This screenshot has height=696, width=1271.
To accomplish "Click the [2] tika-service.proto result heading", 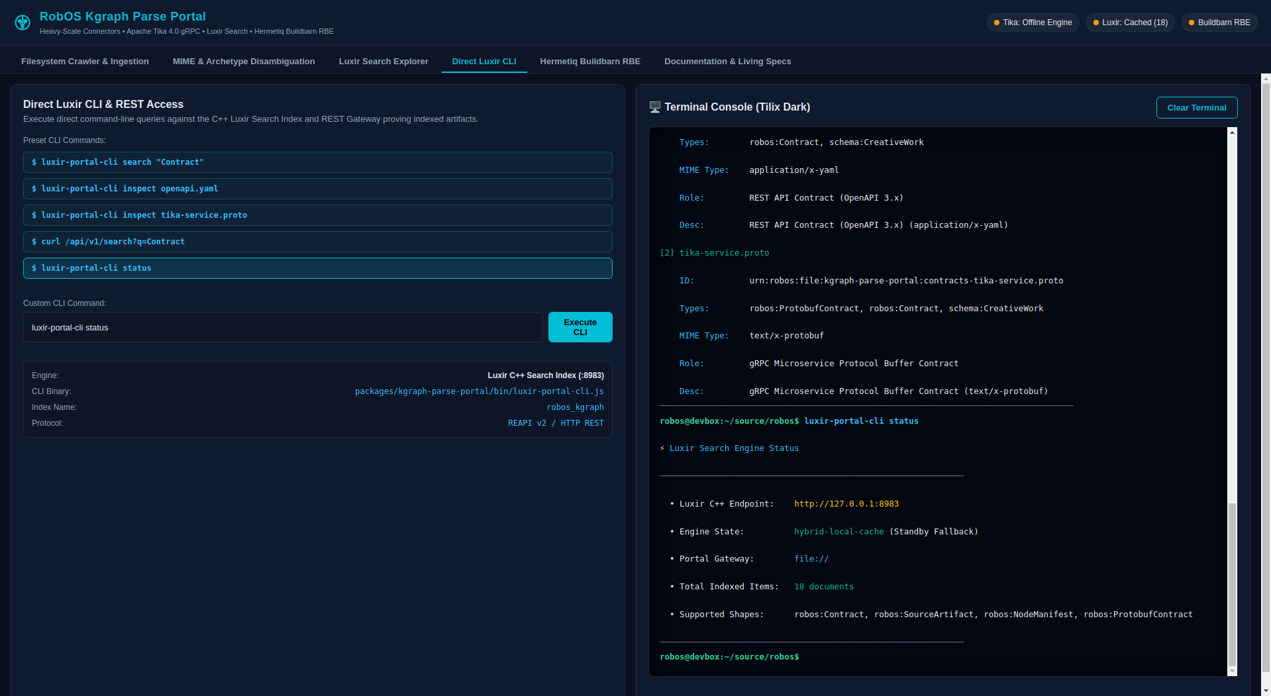I will click(x=715, y=253).
